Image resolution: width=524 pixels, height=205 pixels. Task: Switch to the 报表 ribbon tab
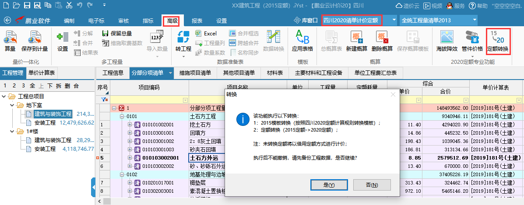(197, 21)
